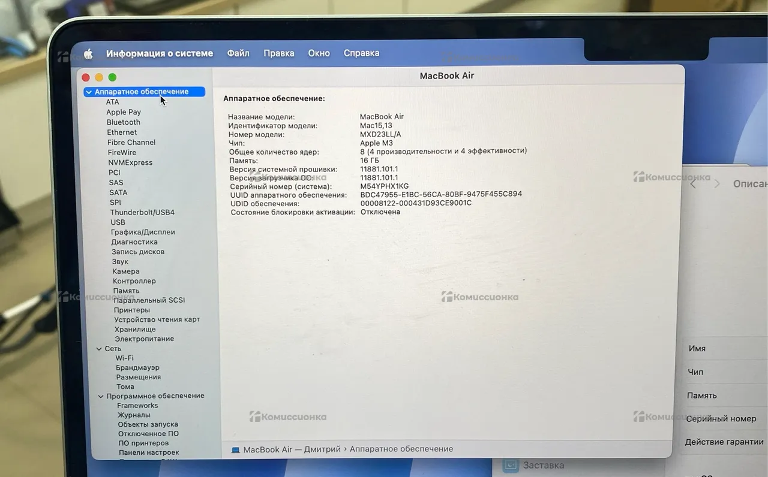Select Bluetooth in the sidebar

(x=124, y=122)
